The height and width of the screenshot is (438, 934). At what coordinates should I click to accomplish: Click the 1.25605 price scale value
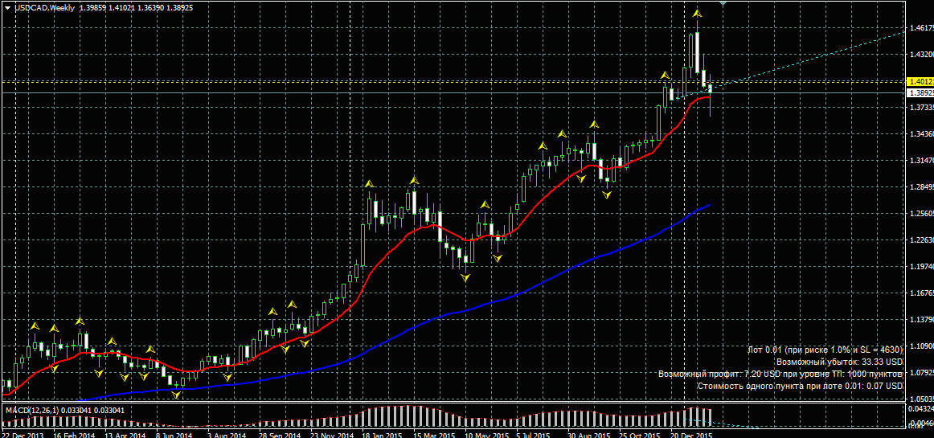point(921,213)
